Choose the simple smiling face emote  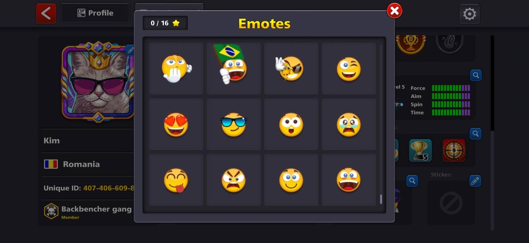point(291,180)
